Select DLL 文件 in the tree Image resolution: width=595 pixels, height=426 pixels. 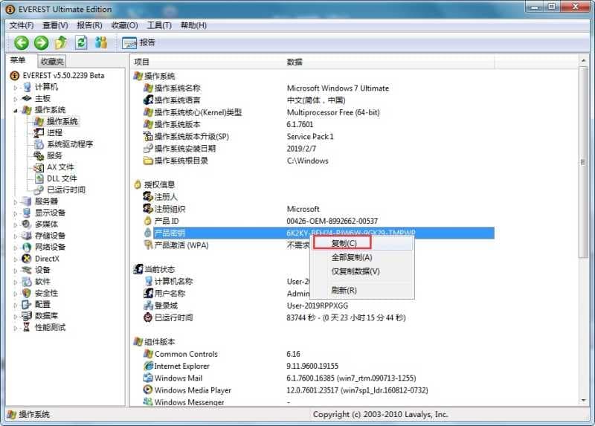(61, 178)
